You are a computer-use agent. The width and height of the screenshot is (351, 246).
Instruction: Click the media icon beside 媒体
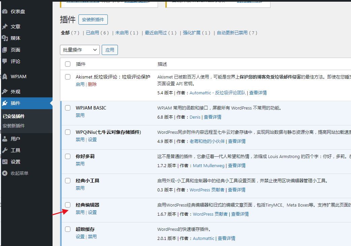click(5, 38)
